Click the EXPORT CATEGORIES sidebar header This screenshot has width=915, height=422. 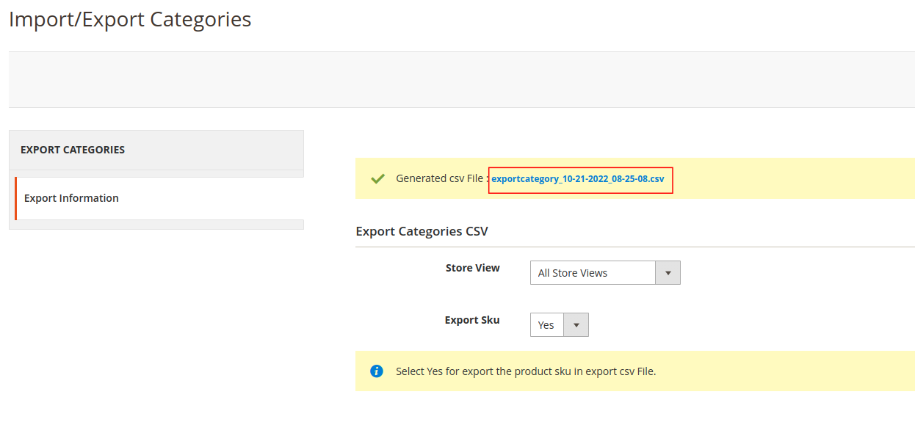tap(156, 150)
